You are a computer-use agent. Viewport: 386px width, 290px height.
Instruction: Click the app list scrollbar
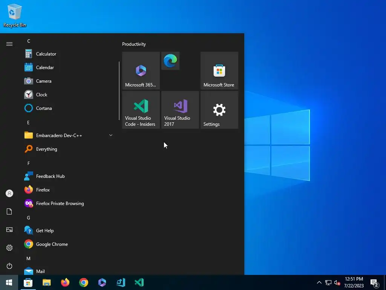(119, 91)
